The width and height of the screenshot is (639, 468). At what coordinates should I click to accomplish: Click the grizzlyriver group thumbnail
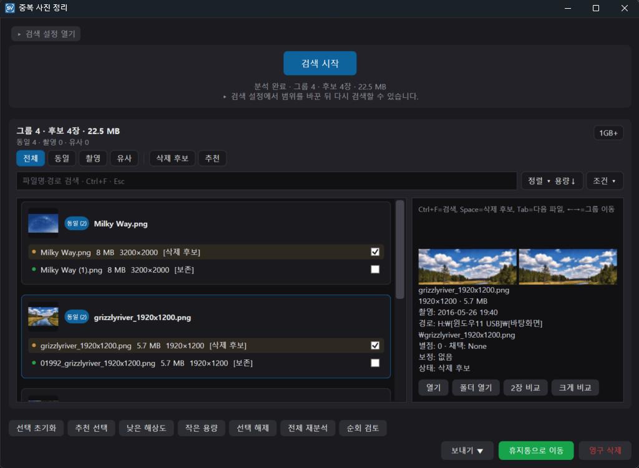43,317
